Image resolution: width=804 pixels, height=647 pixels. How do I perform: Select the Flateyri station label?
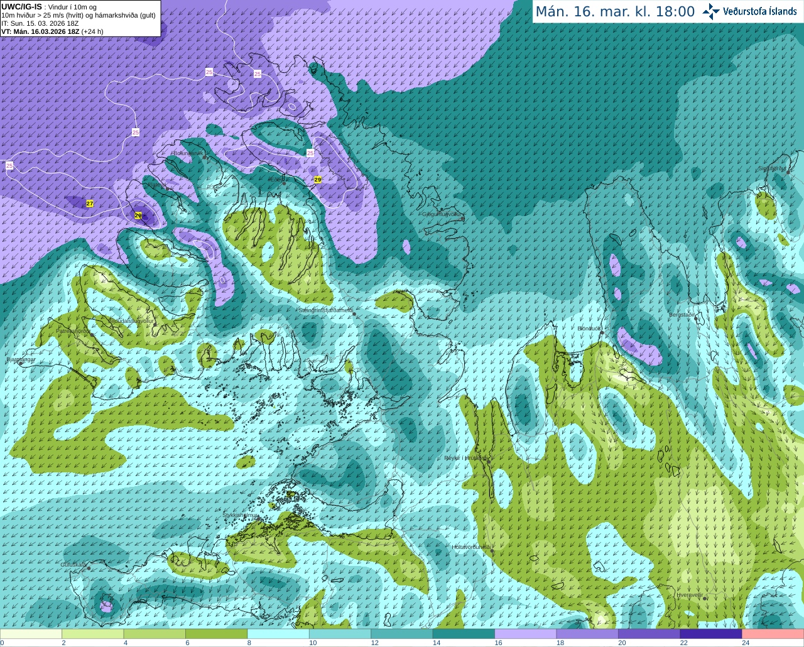coord(156,185)
